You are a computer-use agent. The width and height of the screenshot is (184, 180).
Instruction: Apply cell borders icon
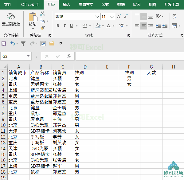[84, 26]
